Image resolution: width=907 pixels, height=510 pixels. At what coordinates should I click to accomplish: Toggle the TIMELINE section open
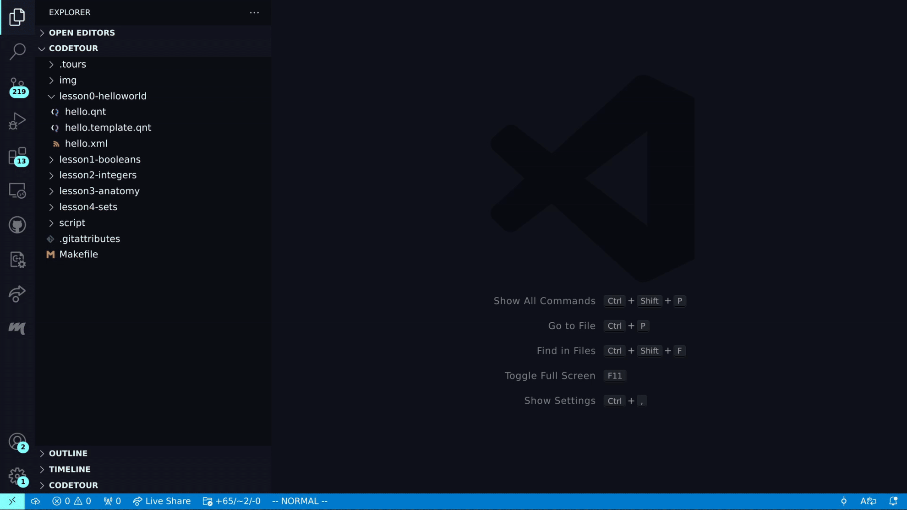click(x=69, y=469)
